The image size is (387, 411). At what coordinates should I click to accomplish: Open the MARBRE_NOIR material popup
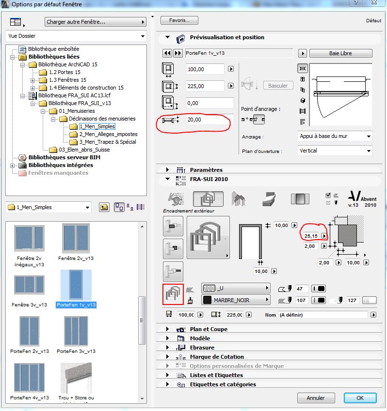coord(236,300)
